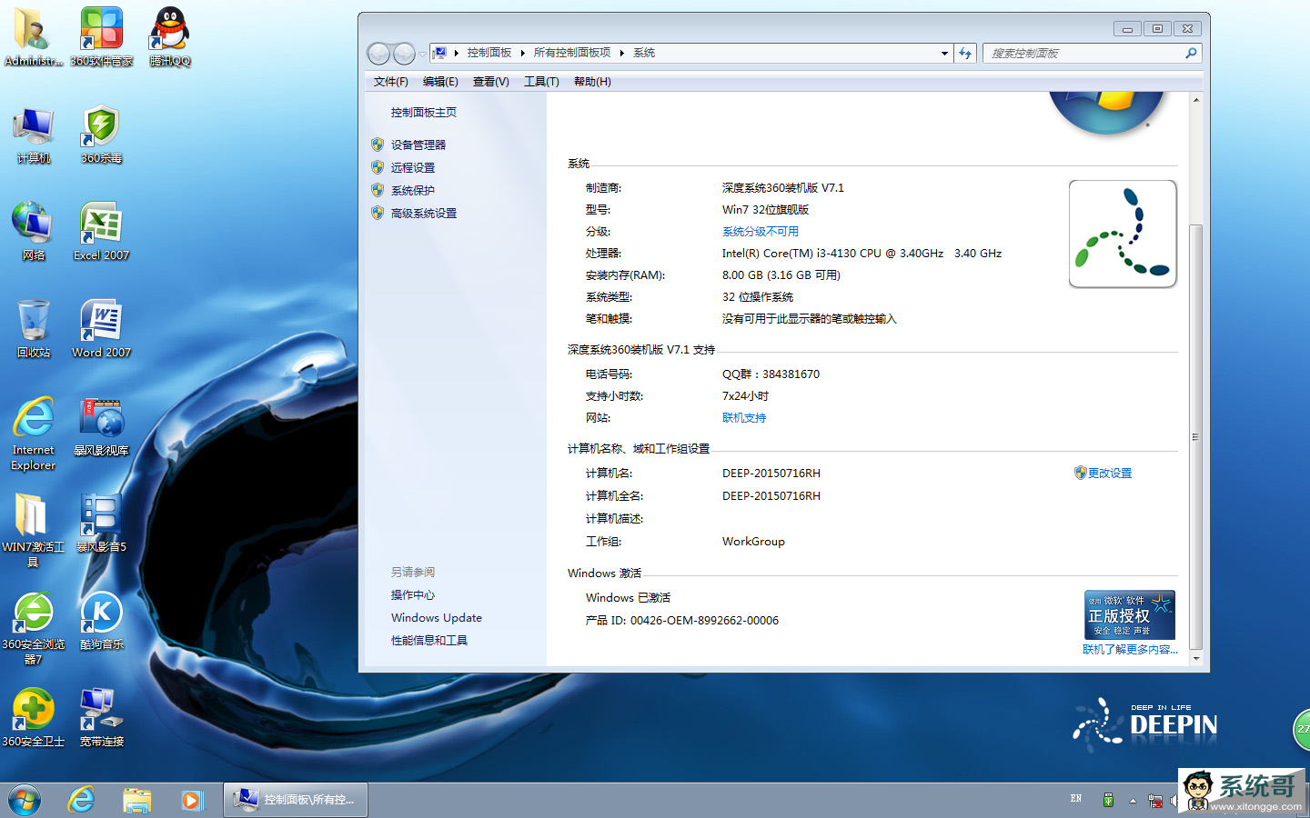Launch the 360杀毒 desktop shortcut
The image size is (1310, 818).
pyautogui.click(x=102, y=135)
